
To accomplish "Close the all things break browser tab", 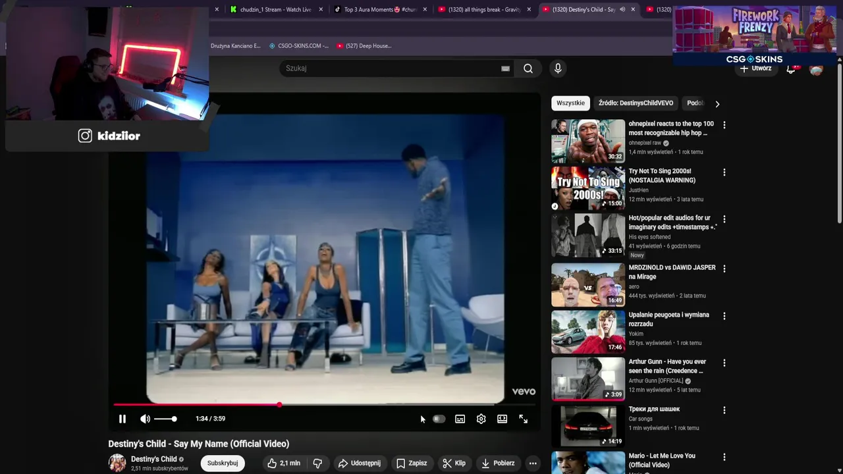I will pyautogui.click(x=529, y=9).
